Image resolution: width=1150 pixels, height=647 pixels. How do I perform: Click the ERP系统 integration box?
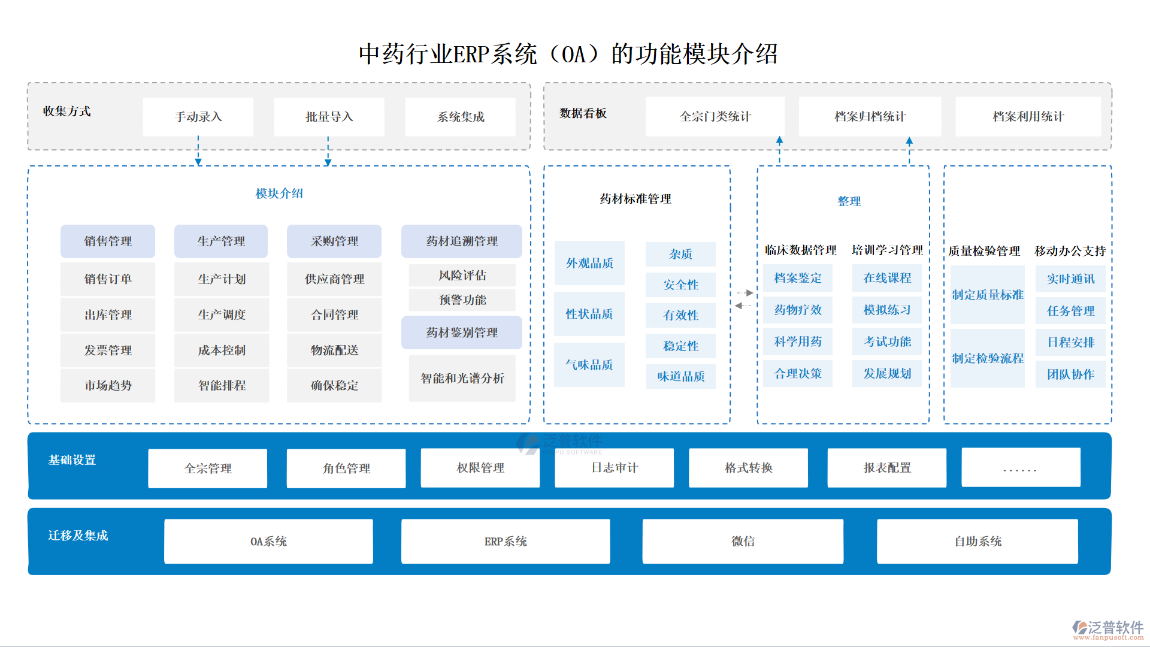tap(505, 542)
